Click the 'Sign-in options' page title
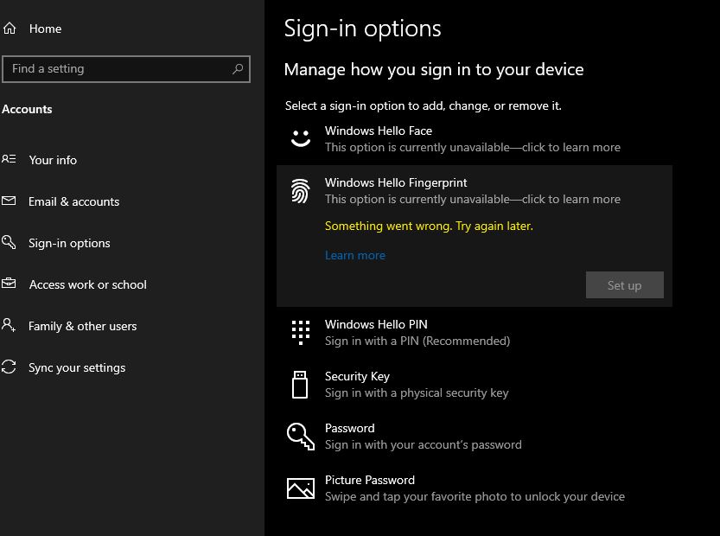The width and height of the screenshot is (720, 536). [363, 29]
